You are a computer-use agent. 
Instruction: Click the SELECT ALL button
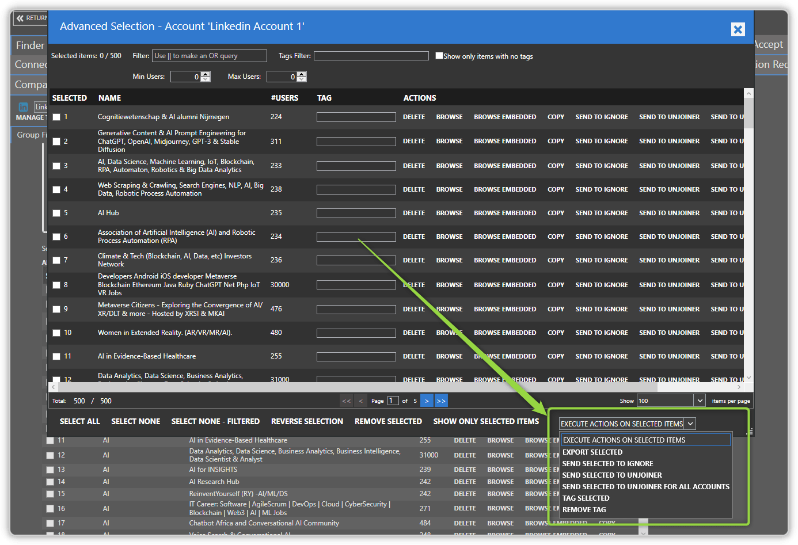pos(79,421)
